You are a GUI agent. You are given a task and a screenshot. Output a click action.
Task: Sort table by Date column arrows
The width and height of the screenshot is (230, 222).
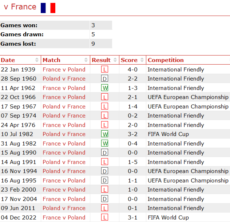[37, 60]
